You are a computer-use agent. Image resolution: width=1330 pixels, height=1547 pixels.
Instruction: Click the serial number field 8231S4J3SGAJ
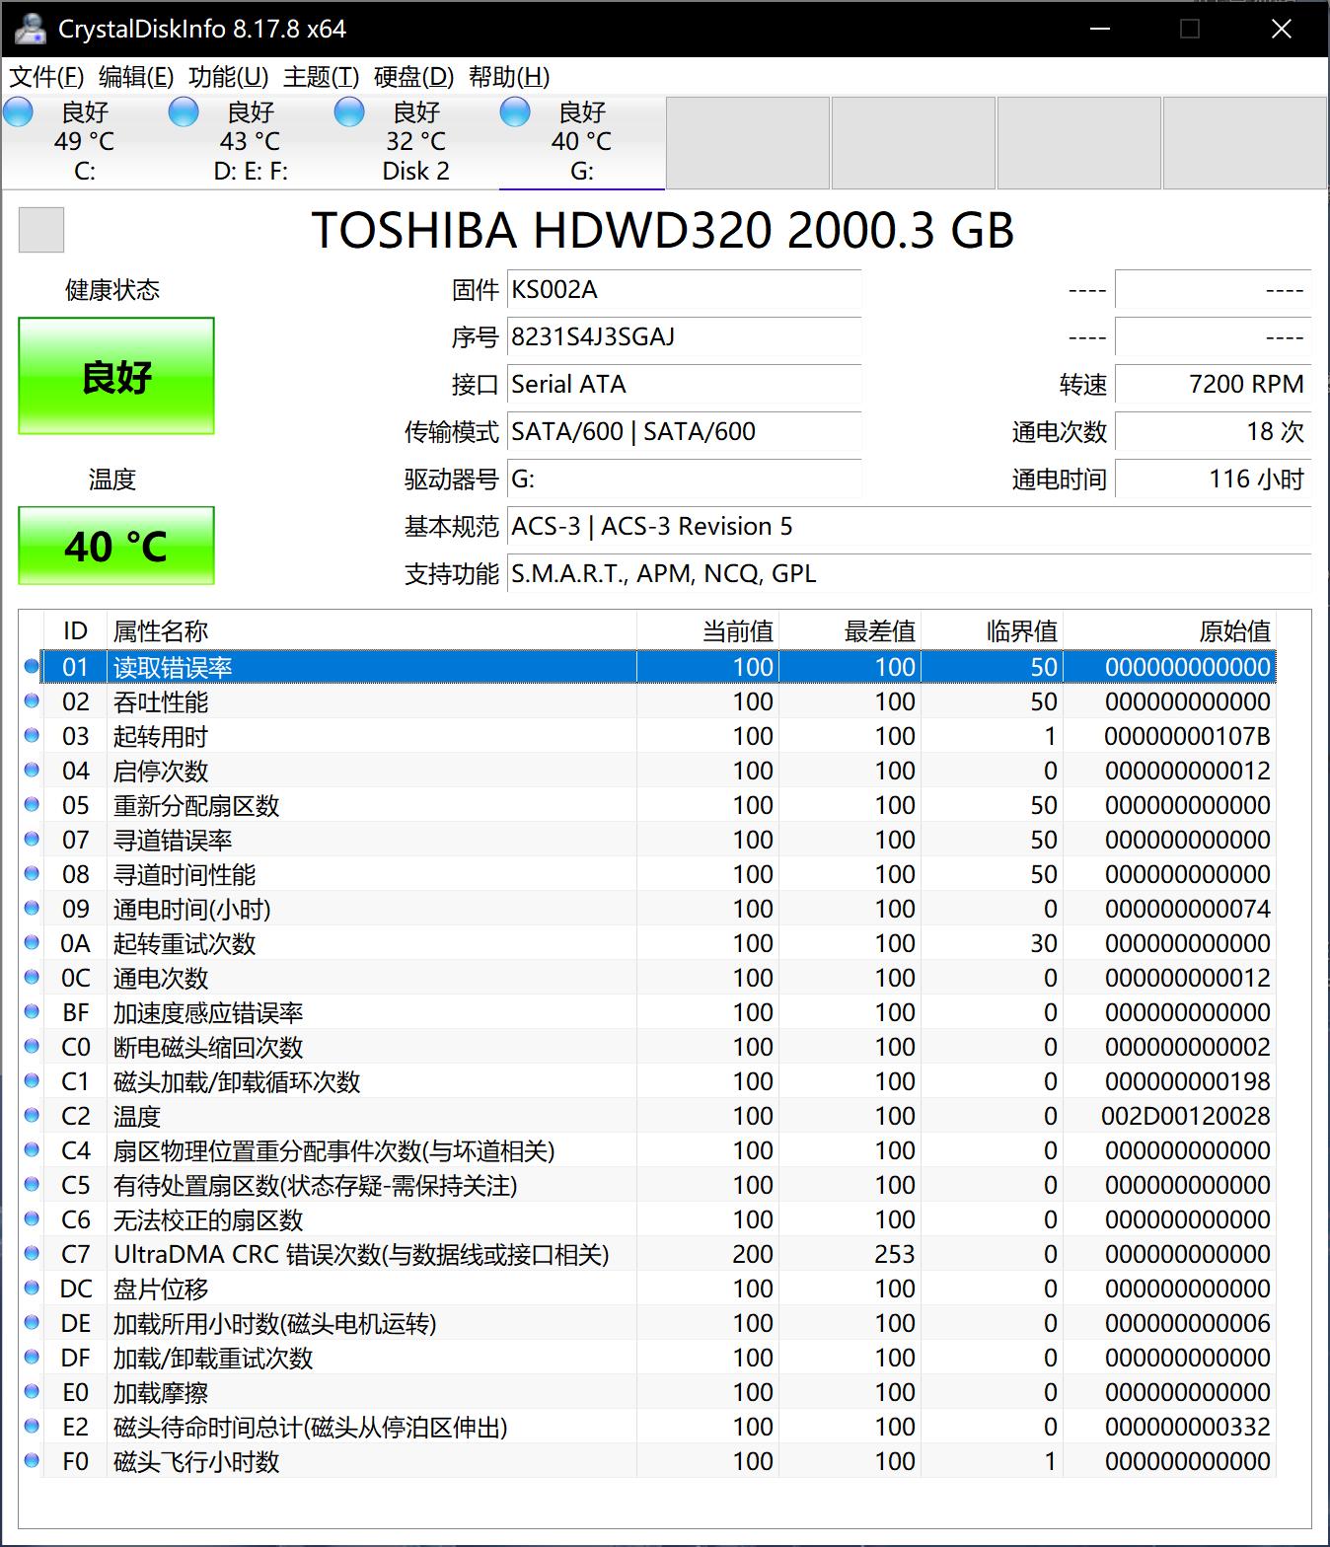[x=684, y=337]
